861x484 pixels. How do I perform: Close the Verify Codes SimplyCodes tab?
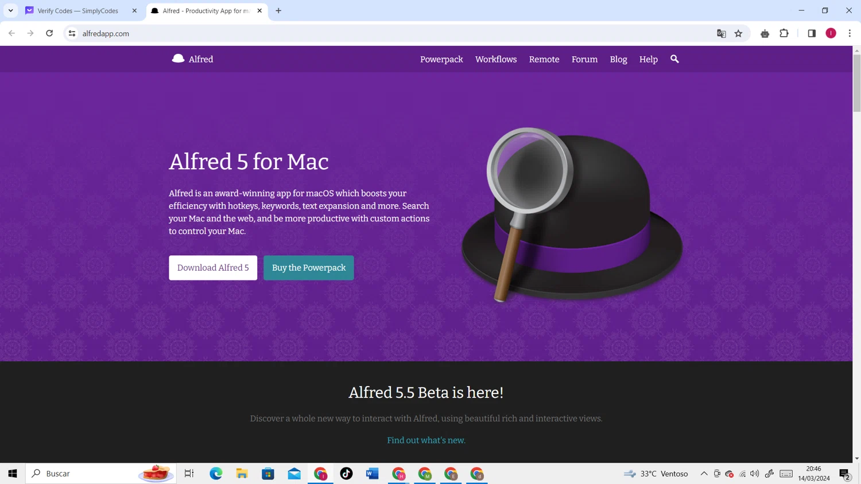[134, 10]
